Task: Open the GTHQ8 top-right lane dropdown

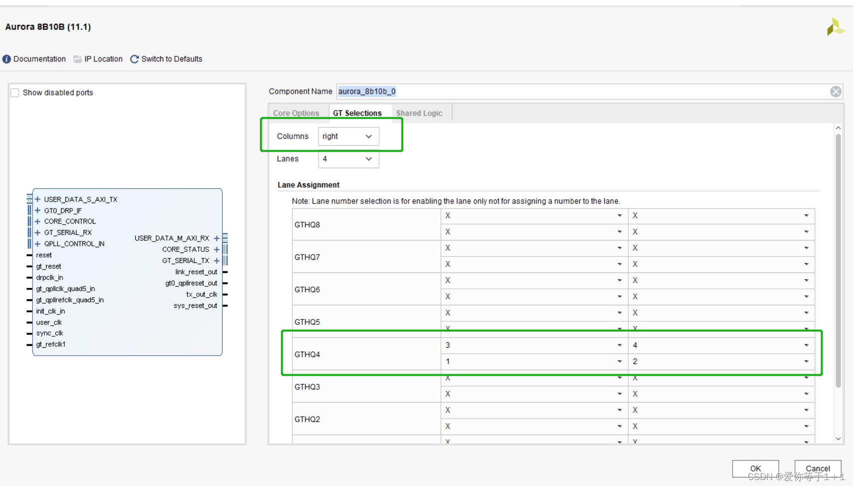Action: point(721,216)
